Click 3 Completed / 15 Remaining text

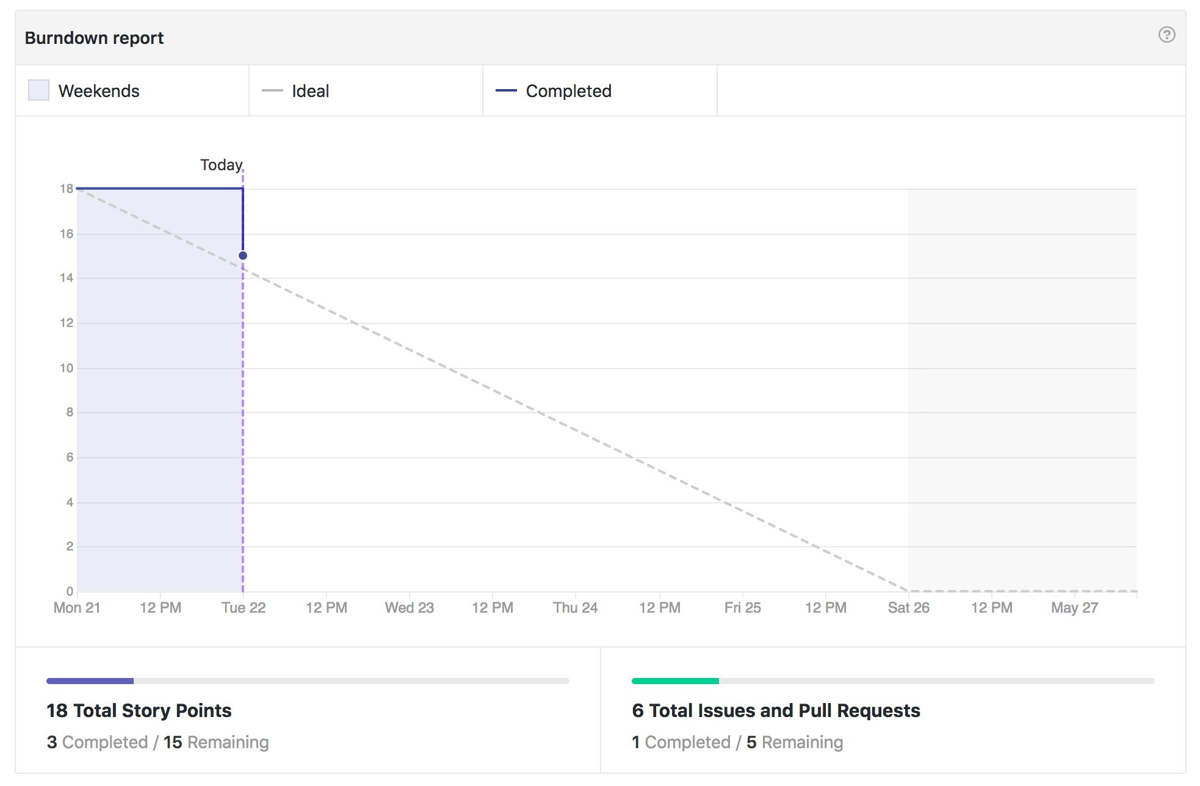point(157,742)
